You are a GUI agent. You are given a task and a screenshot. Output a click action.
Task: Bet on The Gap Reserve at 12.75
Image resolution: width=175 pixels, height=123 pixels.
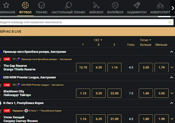coord(83,68)
